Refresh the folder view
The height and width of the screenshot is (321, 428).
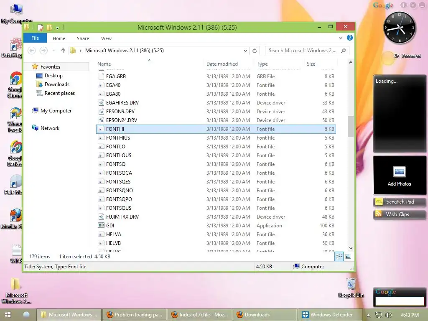[255, 51]
